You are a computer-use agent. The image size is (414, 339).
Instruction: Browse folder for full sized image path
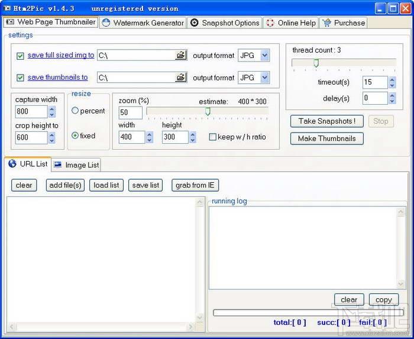tap(181, 55)
